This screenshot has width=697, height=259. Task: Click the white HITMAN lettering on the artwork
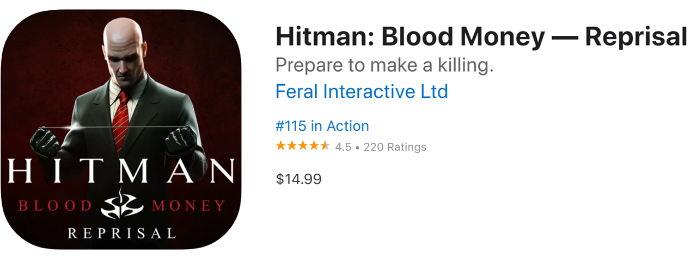122,172
